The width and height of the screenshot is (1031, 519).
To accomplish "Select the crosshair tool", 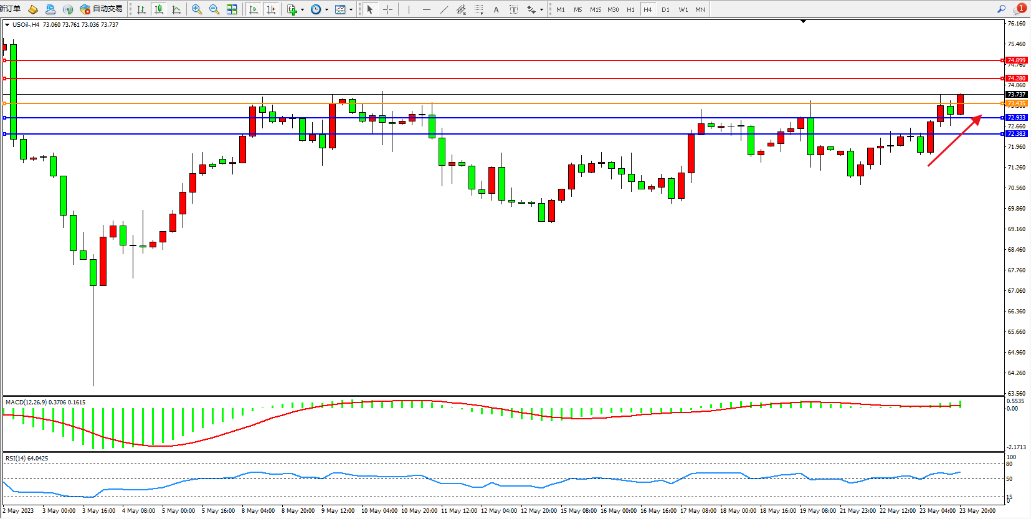I will [387, 9].
